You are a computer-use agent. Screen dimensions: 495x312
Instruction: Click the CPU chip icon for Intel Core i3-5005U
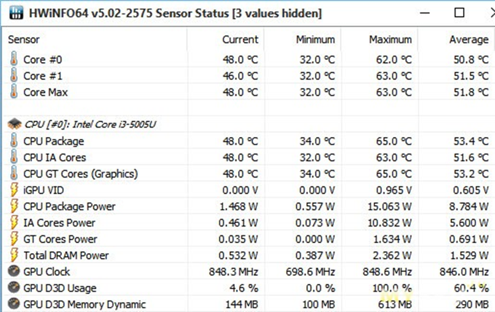(14, 124)
